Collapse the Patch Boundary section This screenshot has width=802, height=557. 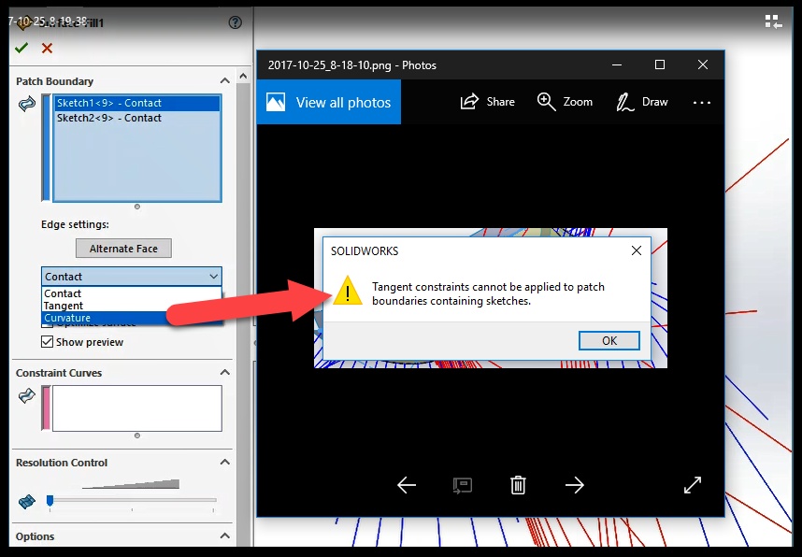point(224,80)
